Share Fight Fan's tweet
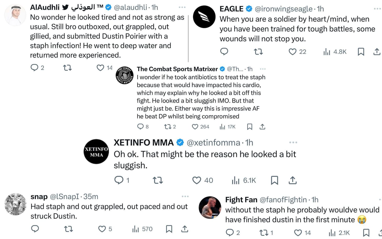Screen dimensions: 382x239 [381, 232]
